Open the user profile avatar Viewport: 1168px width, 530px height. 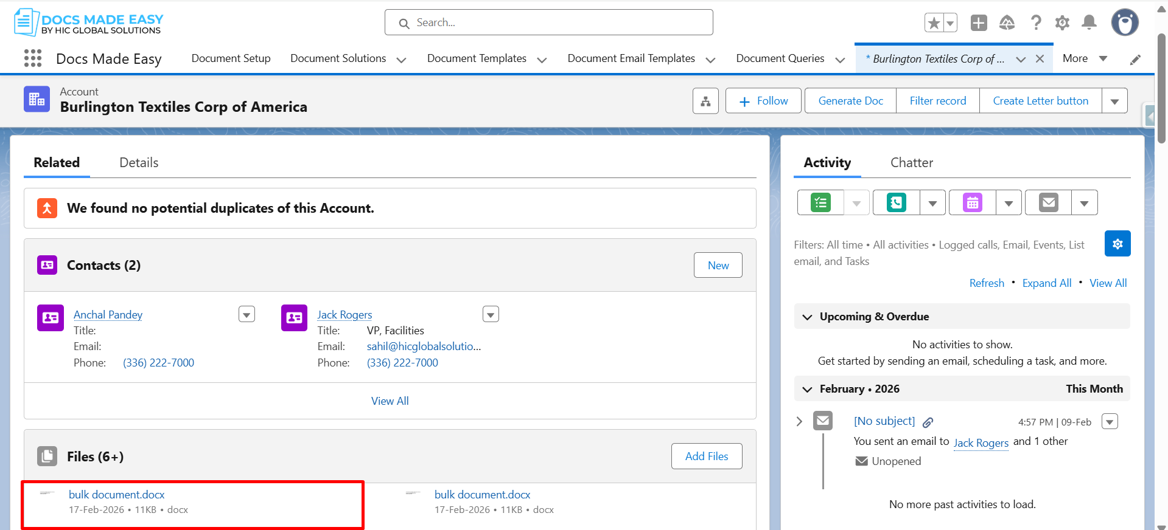[1125, 23]
